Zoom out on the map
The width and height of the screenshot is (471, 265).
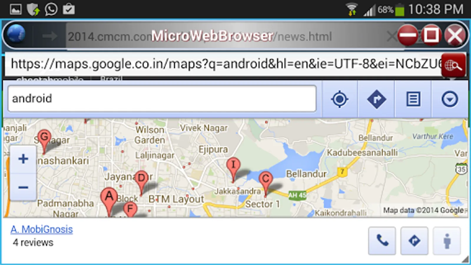(23, 187)
